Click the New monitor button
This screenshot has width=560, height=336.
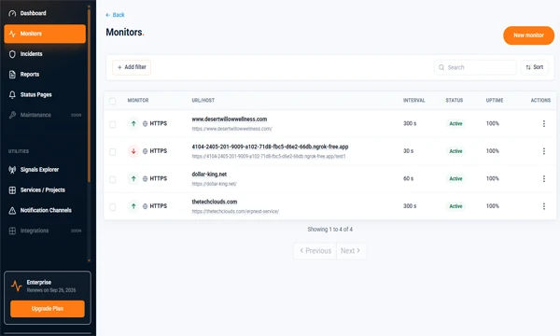tap(528, 35)
